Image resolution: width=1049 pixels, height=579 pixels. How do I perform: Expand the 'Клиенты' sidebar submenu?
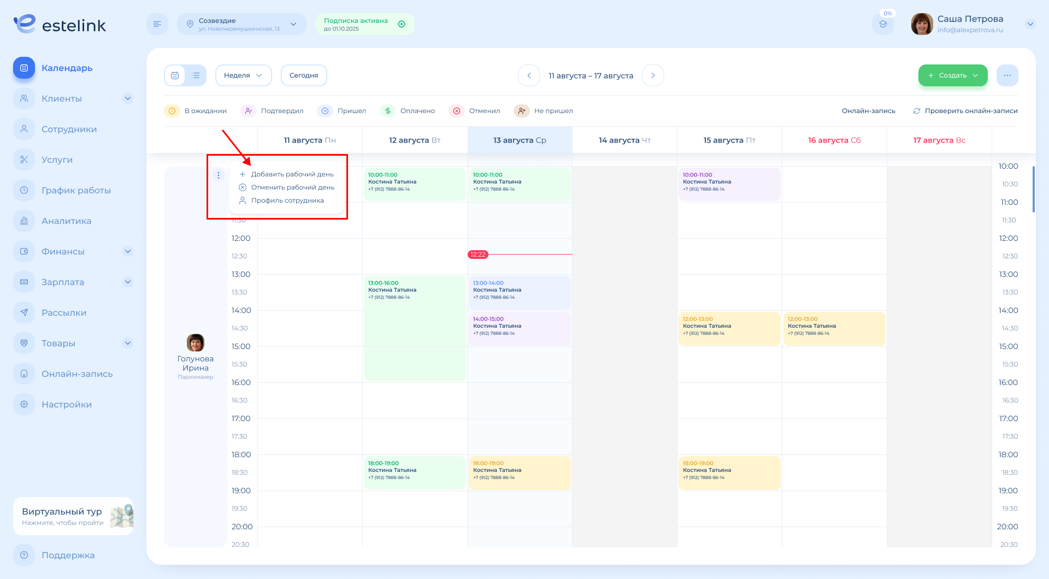(x=128, y=99)
